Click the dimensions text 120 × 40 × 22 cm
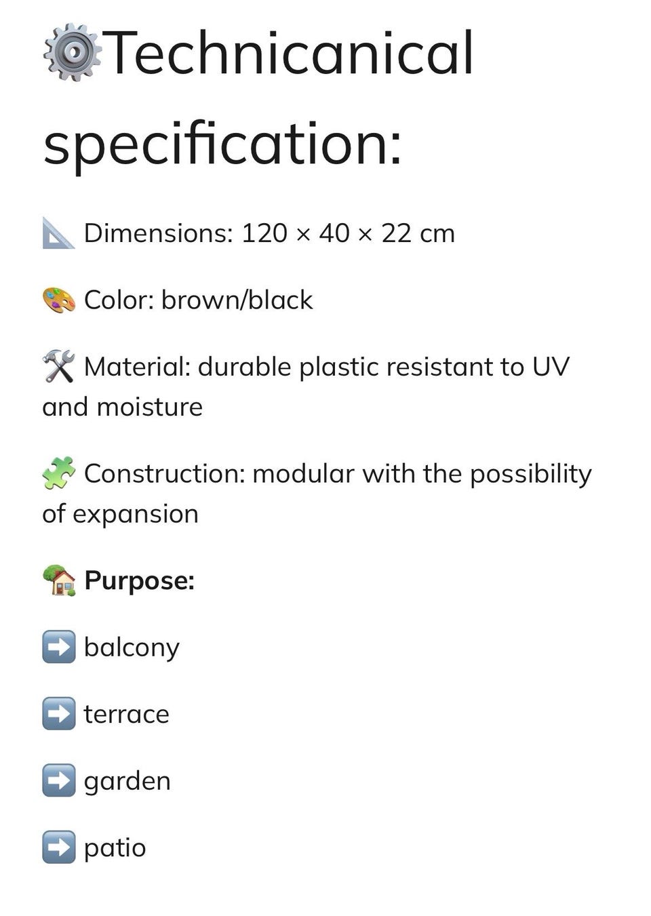This screenshot has height=916, width=651. [348, 233]
